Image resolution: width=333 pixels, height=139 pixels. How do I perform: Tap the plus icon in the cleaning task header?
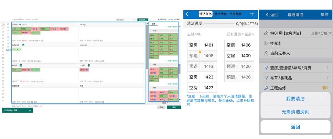click(x=252, y=14)
